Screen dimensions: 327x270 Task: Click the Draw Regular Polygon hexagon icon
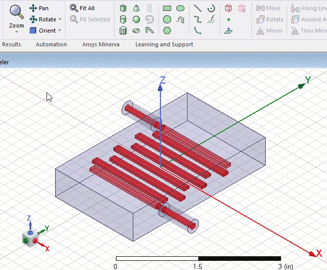[167, 31]
